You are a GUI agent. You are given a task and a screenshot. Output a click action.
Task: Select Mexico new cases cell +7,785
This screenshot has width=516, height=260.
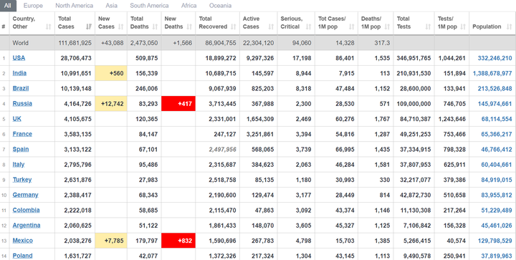(x=111, y=240)
